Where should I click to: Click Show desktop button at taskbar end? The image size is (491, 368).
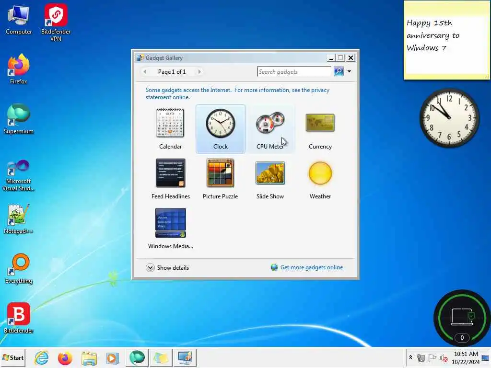click(x=486, y=357)
